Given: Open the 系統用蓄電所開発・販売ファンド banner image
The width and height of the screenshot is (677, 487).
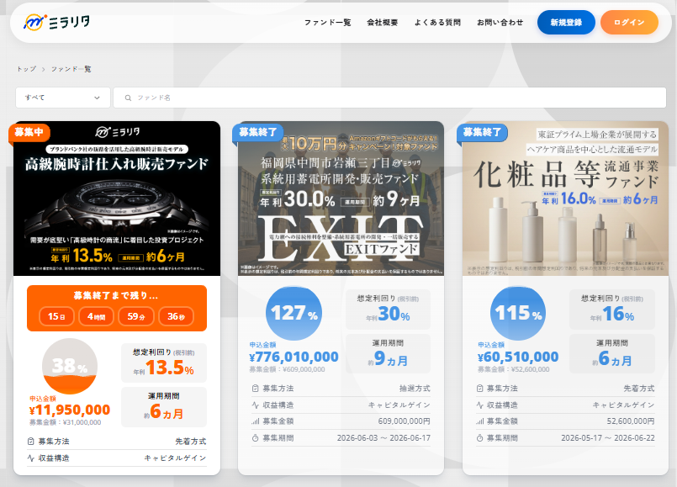Looking at the screenshot, I should 341,199.
